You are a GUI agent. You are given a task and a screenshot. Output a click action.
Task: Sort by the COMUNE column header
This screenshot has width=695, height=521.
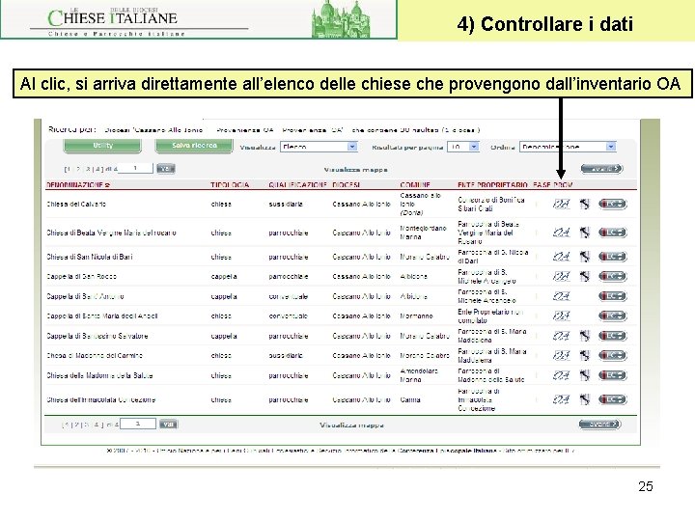coord(415,184)
